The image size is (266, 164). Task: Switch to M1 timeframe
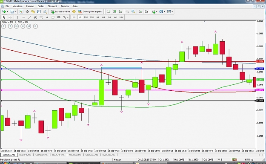coord(74,17)
